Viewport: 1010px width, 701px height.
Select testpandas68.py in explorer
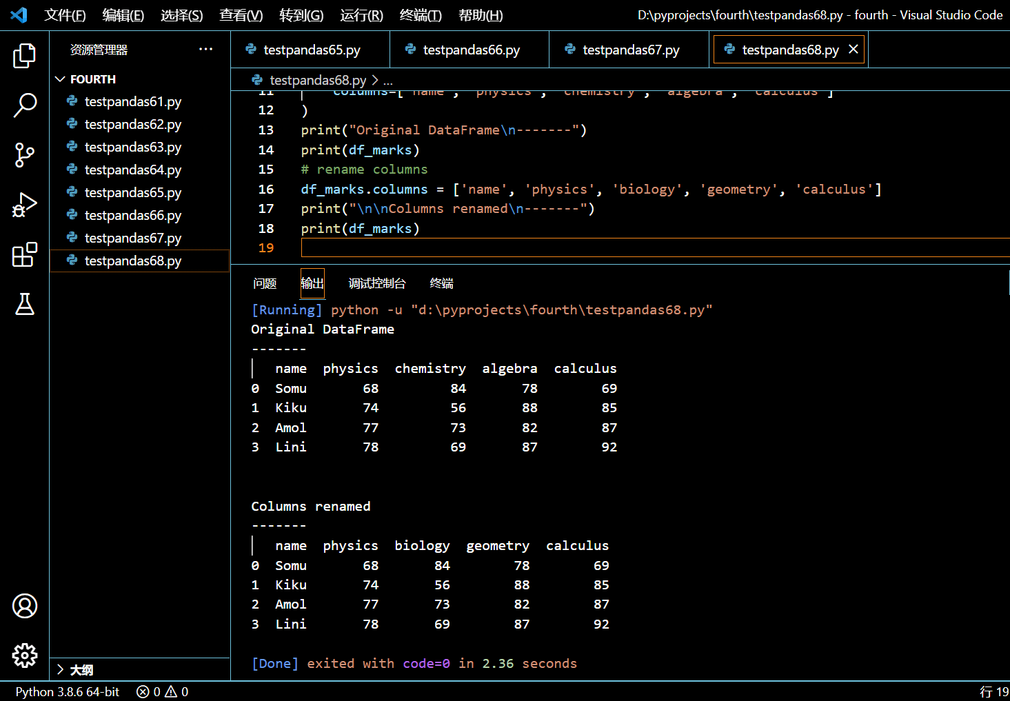coord(140,261)
